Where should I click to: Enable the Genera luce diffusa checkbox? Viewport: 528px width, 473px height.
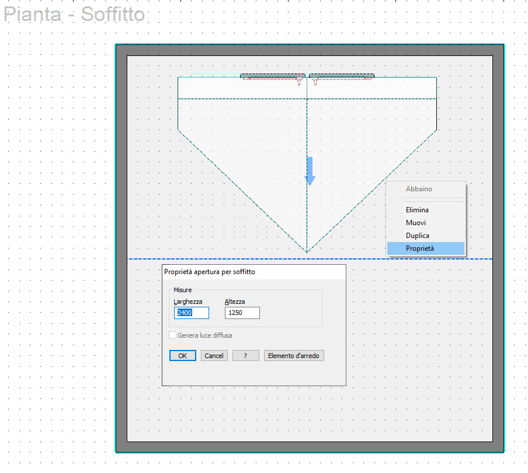point(172,335)
